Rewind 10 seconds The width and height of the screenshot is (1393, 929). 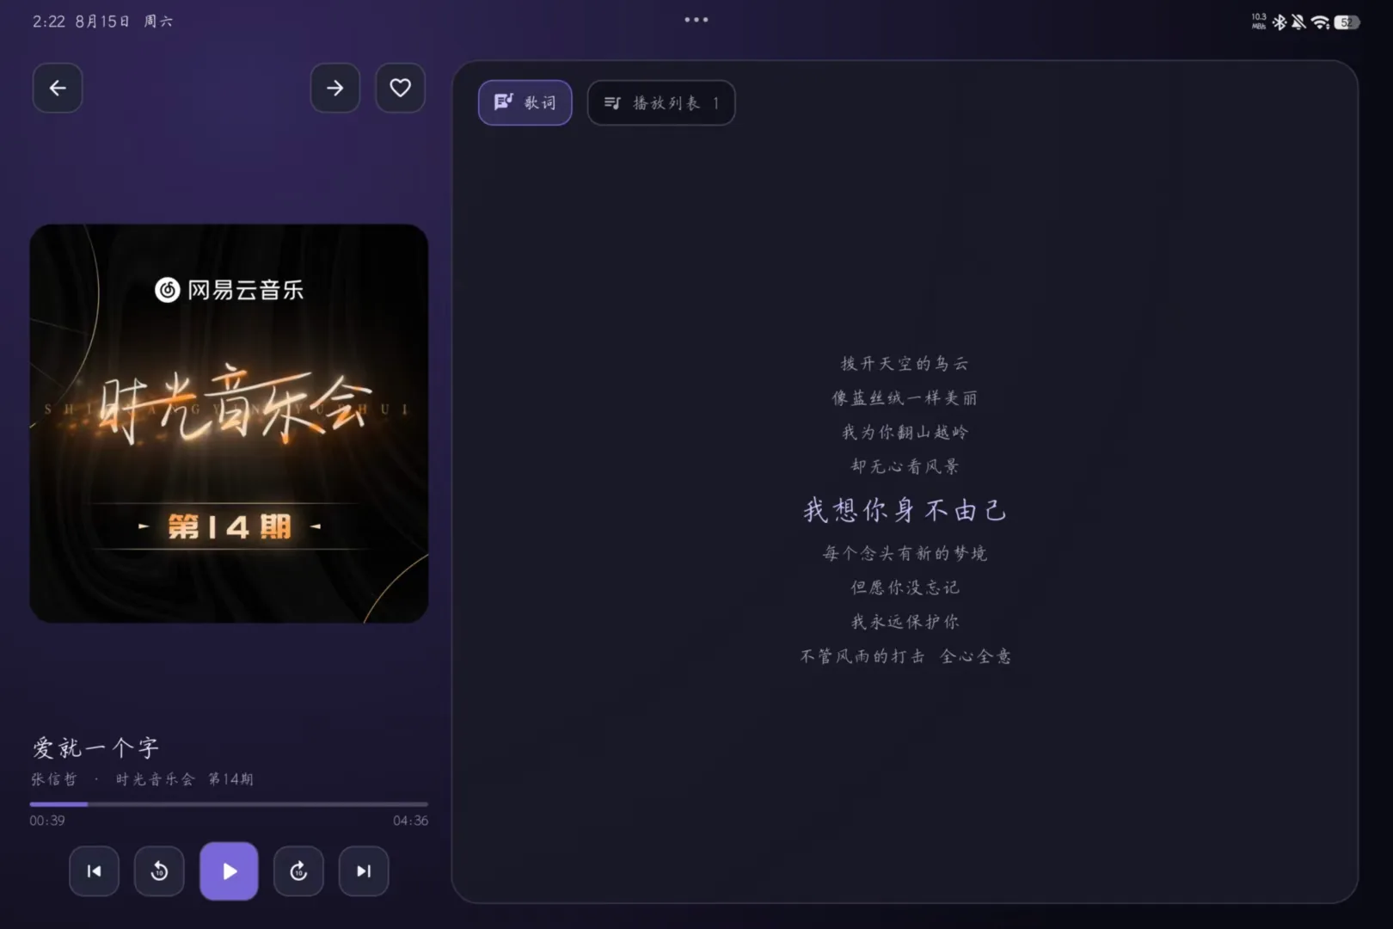click(x=159, y=871)
